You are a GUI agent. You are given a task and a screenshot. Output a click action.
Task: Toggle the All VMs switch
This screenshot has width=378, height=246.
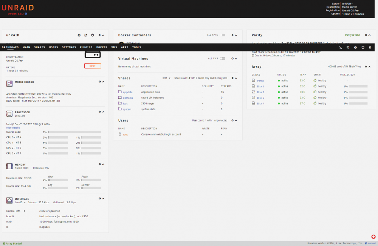(x=223, y=59)
